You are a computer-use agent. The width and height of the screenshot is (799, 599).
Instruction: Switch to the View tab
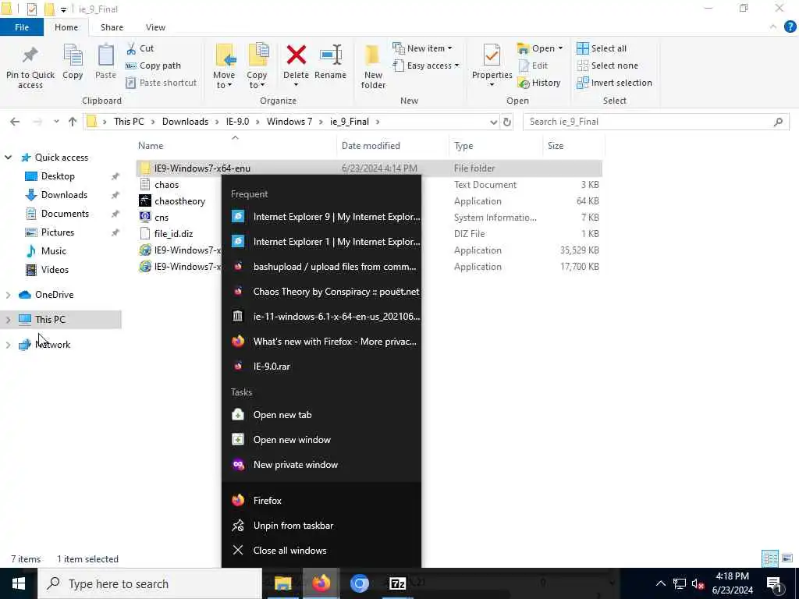pos(155,27)
